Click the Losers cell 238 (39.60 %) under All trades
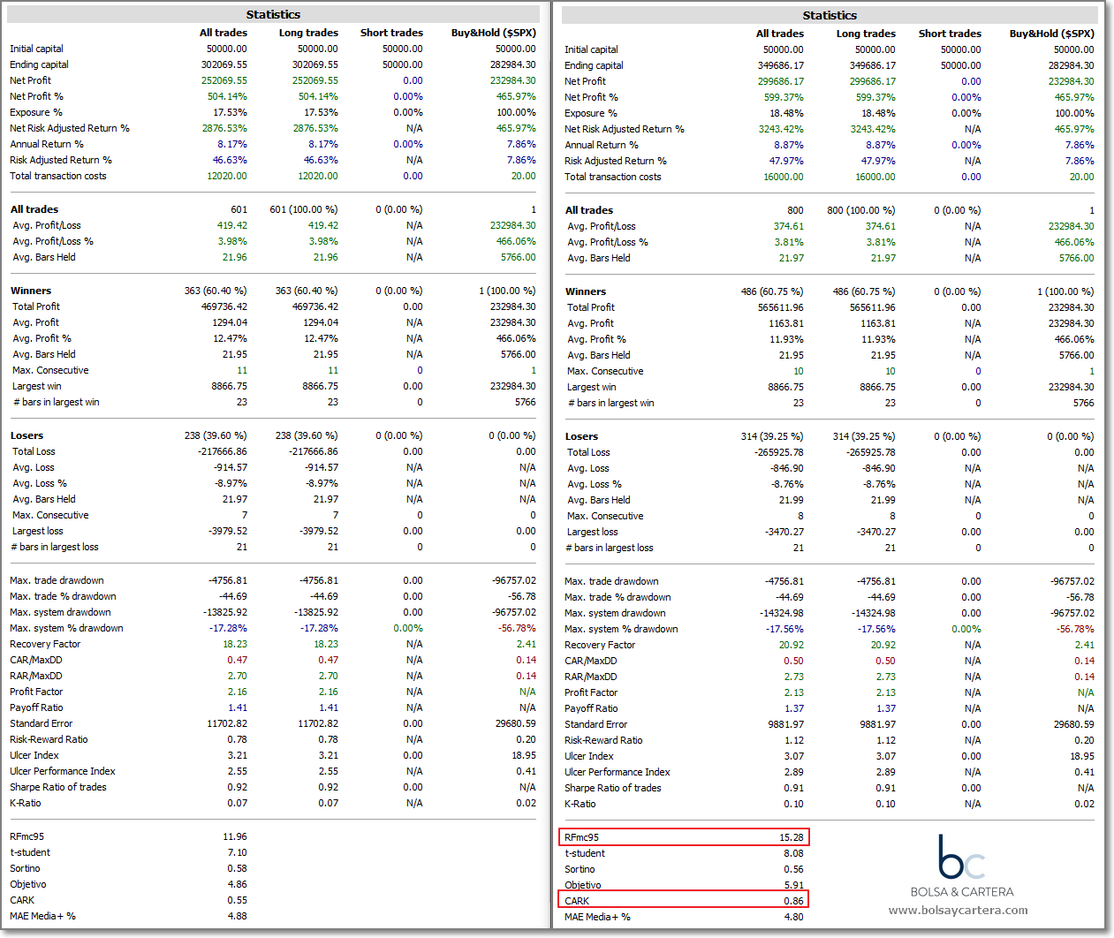Viewport: 1114px width, 938px height. point(216,435)
